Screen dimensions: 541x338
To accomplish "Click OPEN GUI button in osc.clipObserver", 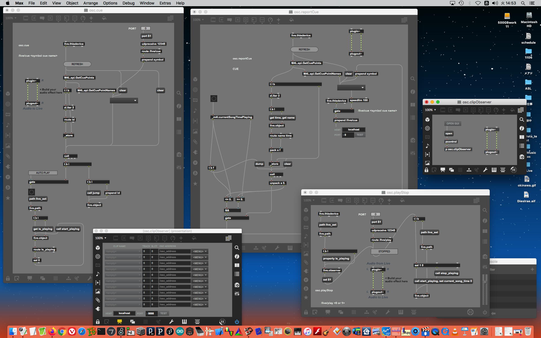I will tap(453, 124).
